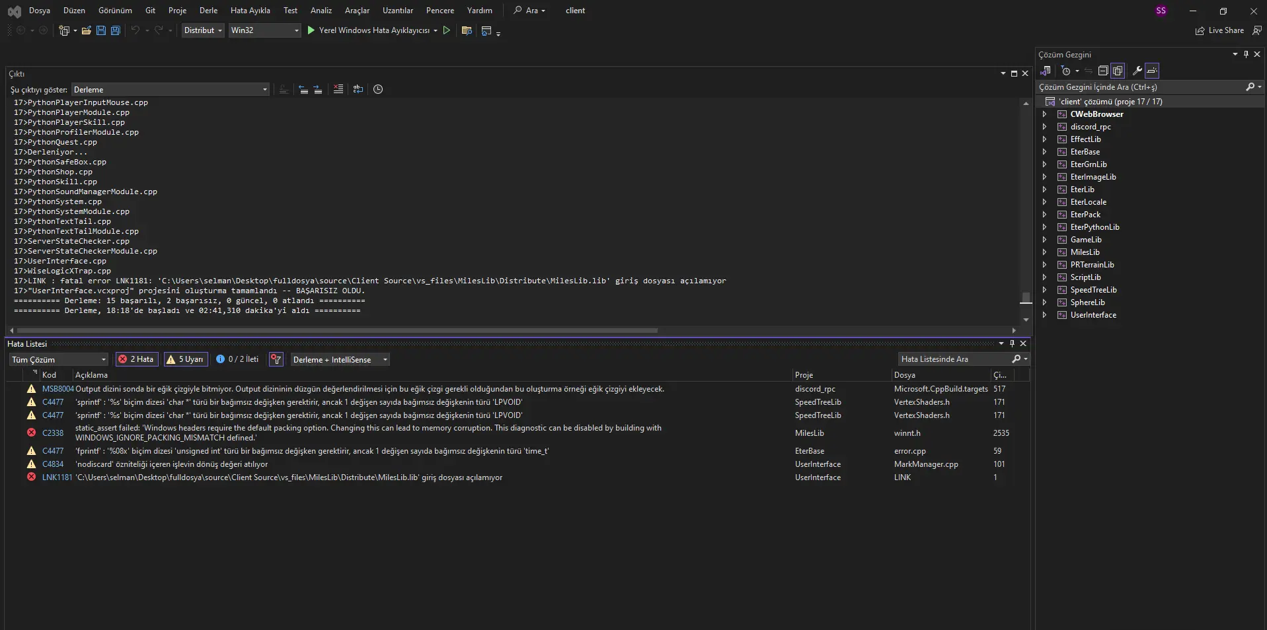1267x630 pixels.
Task: Open the Derle menu
Action: tap(208, 11)
